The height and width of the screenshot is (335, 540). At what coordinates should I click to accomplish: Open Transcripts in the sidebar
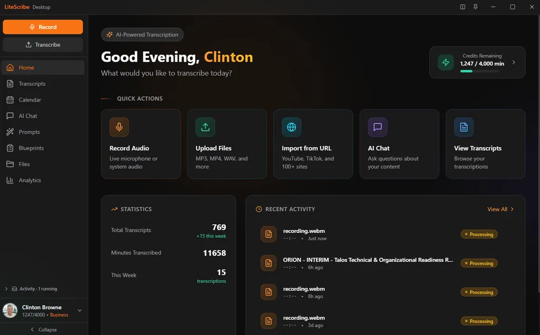coord(43,84)
